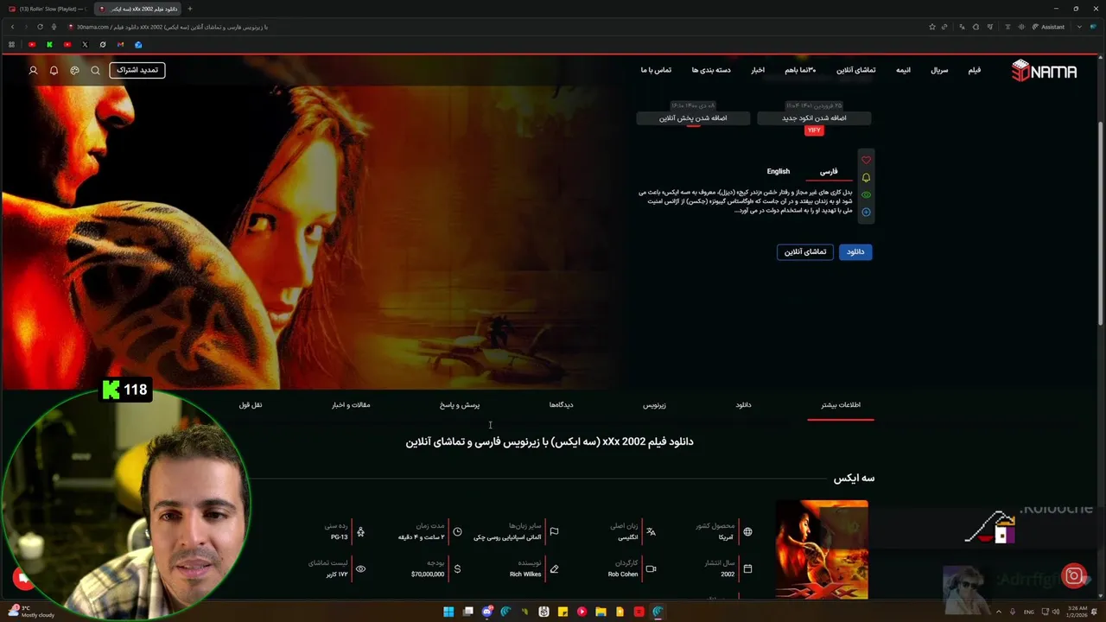Screen dimensions: 1106x622
Task: Open the Windows Start button
Action: tap(448, 612)
